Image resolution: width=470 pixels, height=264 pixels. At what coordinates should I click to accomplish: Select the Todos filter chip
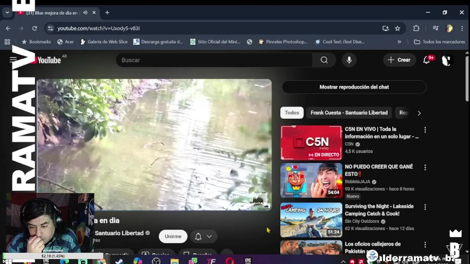[x=292, y=113]
